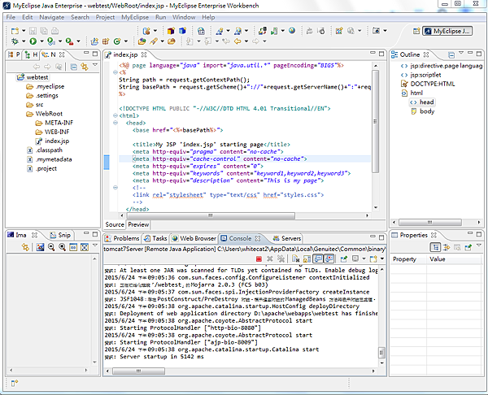This screenshot has height=395, width=488.
Task: Click the MyEclipse J... perspective button
Action: coord(447,31)
